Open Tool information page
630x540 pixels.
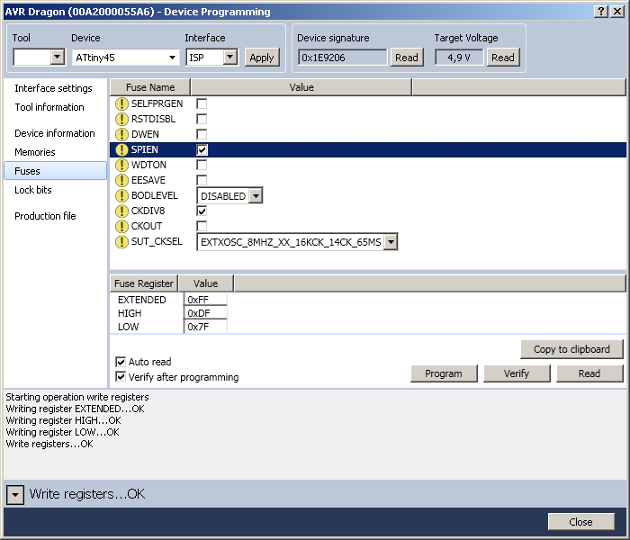pos(49,107)
